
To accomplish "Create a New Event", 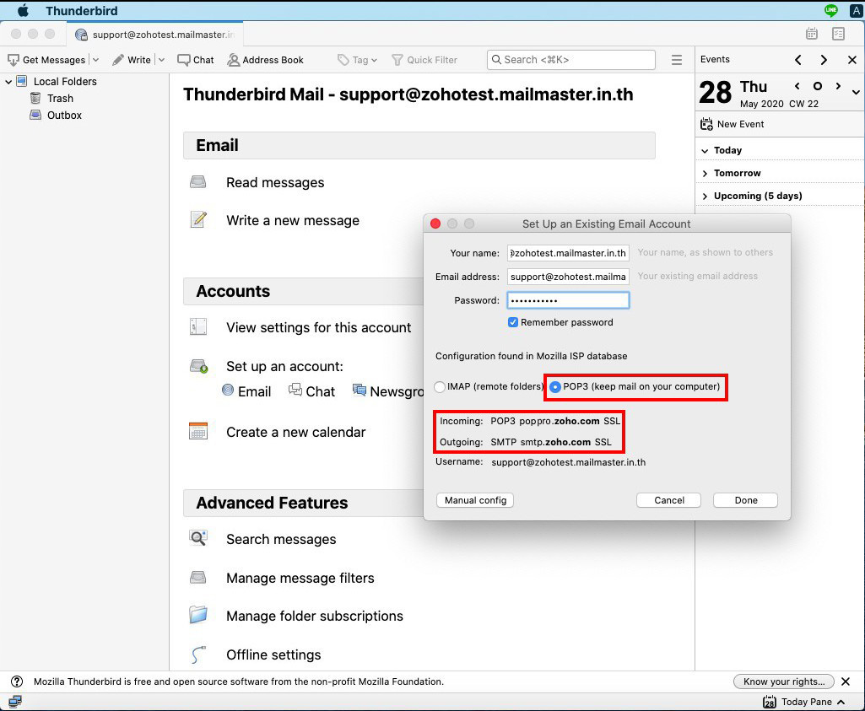I will 732,124.
